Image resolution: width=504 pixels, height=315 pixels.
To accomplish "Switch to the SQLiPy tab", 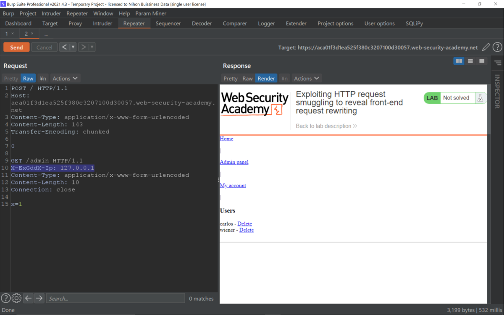I will [415, 24].
